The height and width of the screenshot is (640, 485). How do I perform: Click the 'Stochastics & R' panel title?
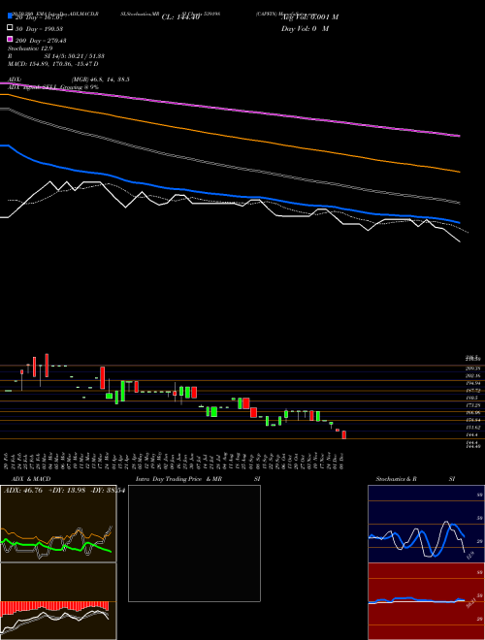click(397, 479)
